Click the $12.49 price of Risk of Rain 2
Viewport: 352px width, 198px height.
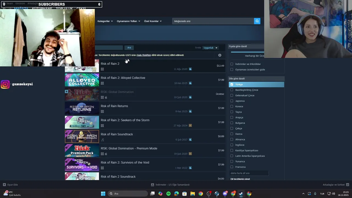(220, 66)
